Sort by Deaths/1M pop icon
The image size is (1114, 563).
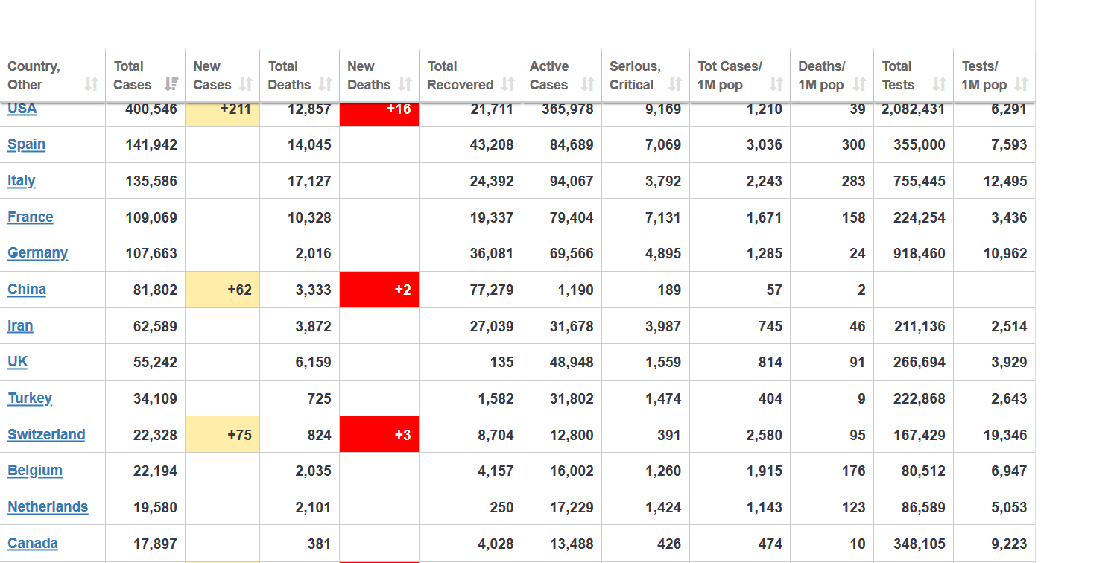click(860, 85)
